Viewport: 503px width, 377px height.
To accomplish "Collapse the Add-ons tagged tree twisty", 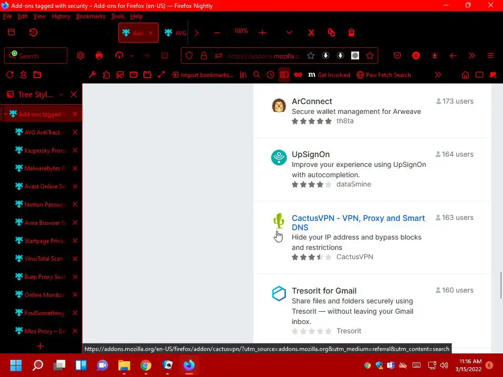I will 5,114.
